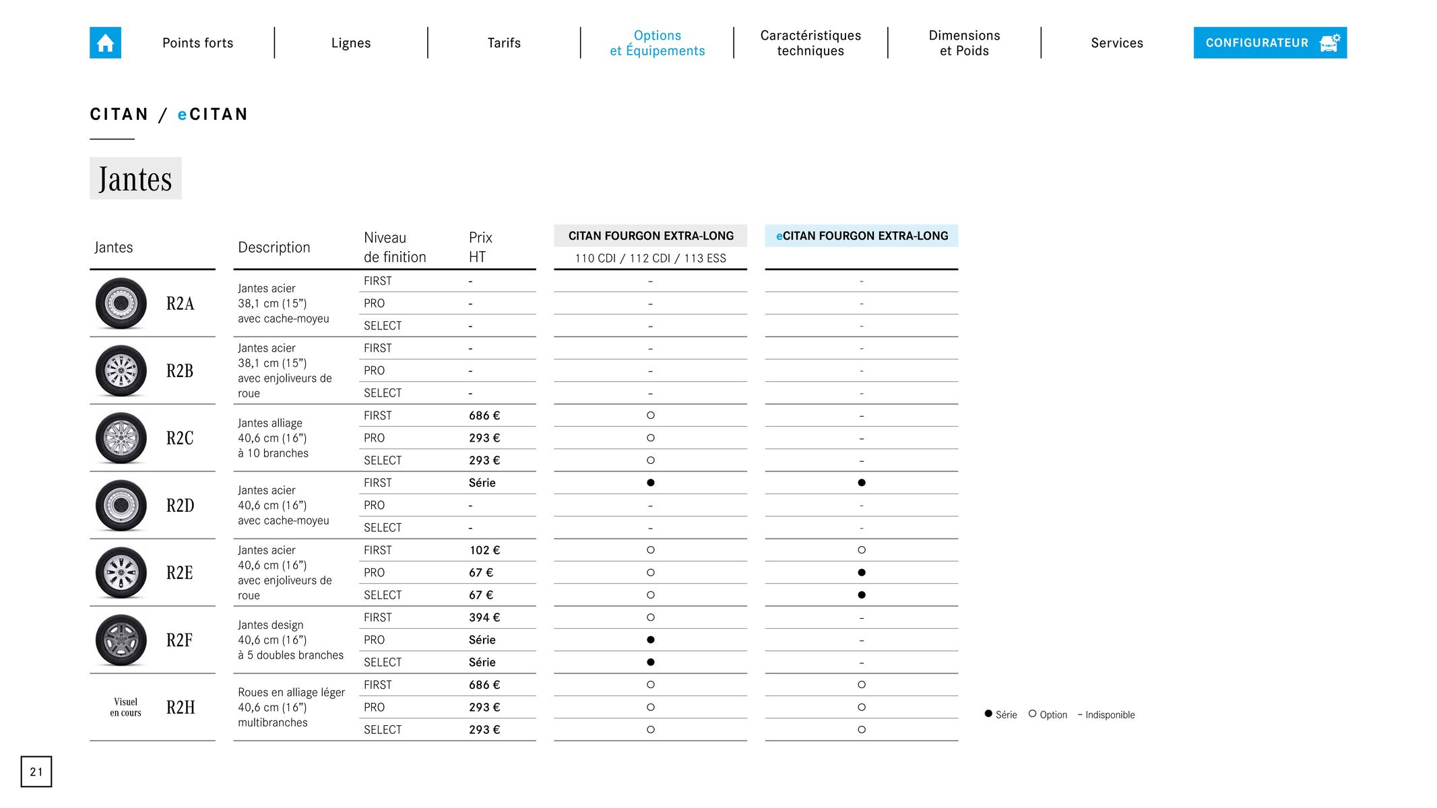The image size is (1437, 808).
Task: Click R2H PRO price '293 €'
Action: coord(484,707)
